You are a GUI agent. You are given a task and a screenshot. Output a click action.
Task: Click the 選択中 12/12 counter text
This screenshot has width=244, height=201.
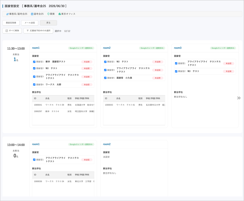click(x=62, y=31)
